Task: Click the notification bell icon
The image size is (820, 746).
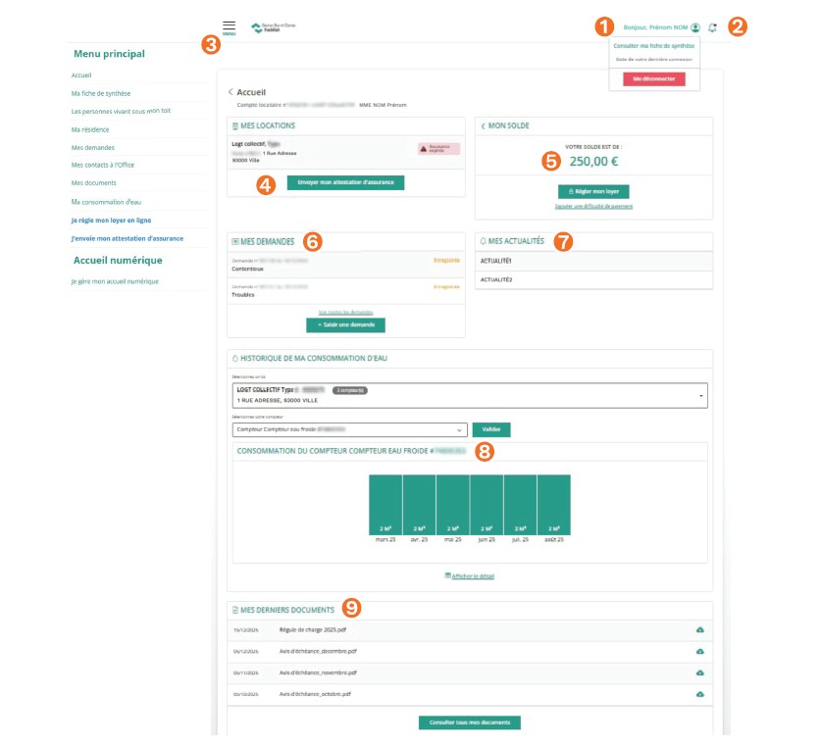Action: coord(712,27)
